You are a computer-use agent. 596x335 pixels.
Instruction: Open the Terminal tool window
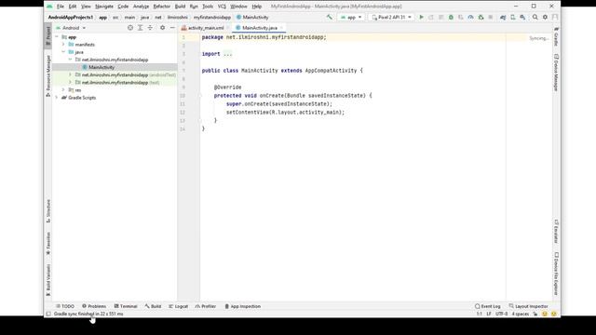click(x=126, y=306)
